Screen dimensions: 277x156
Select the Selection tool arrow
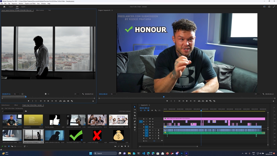135,107
